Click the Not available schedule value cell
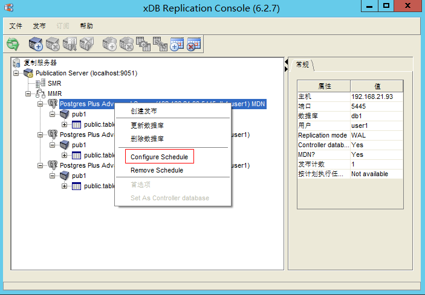 (377, 174)
